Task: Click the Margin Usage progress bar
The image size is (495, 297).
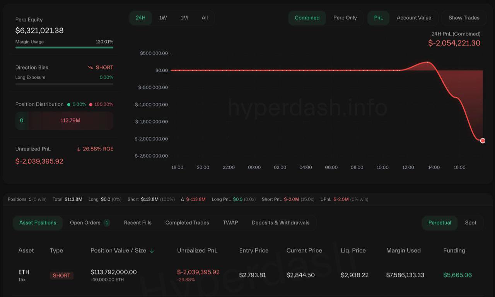Action: coord(64,48)
